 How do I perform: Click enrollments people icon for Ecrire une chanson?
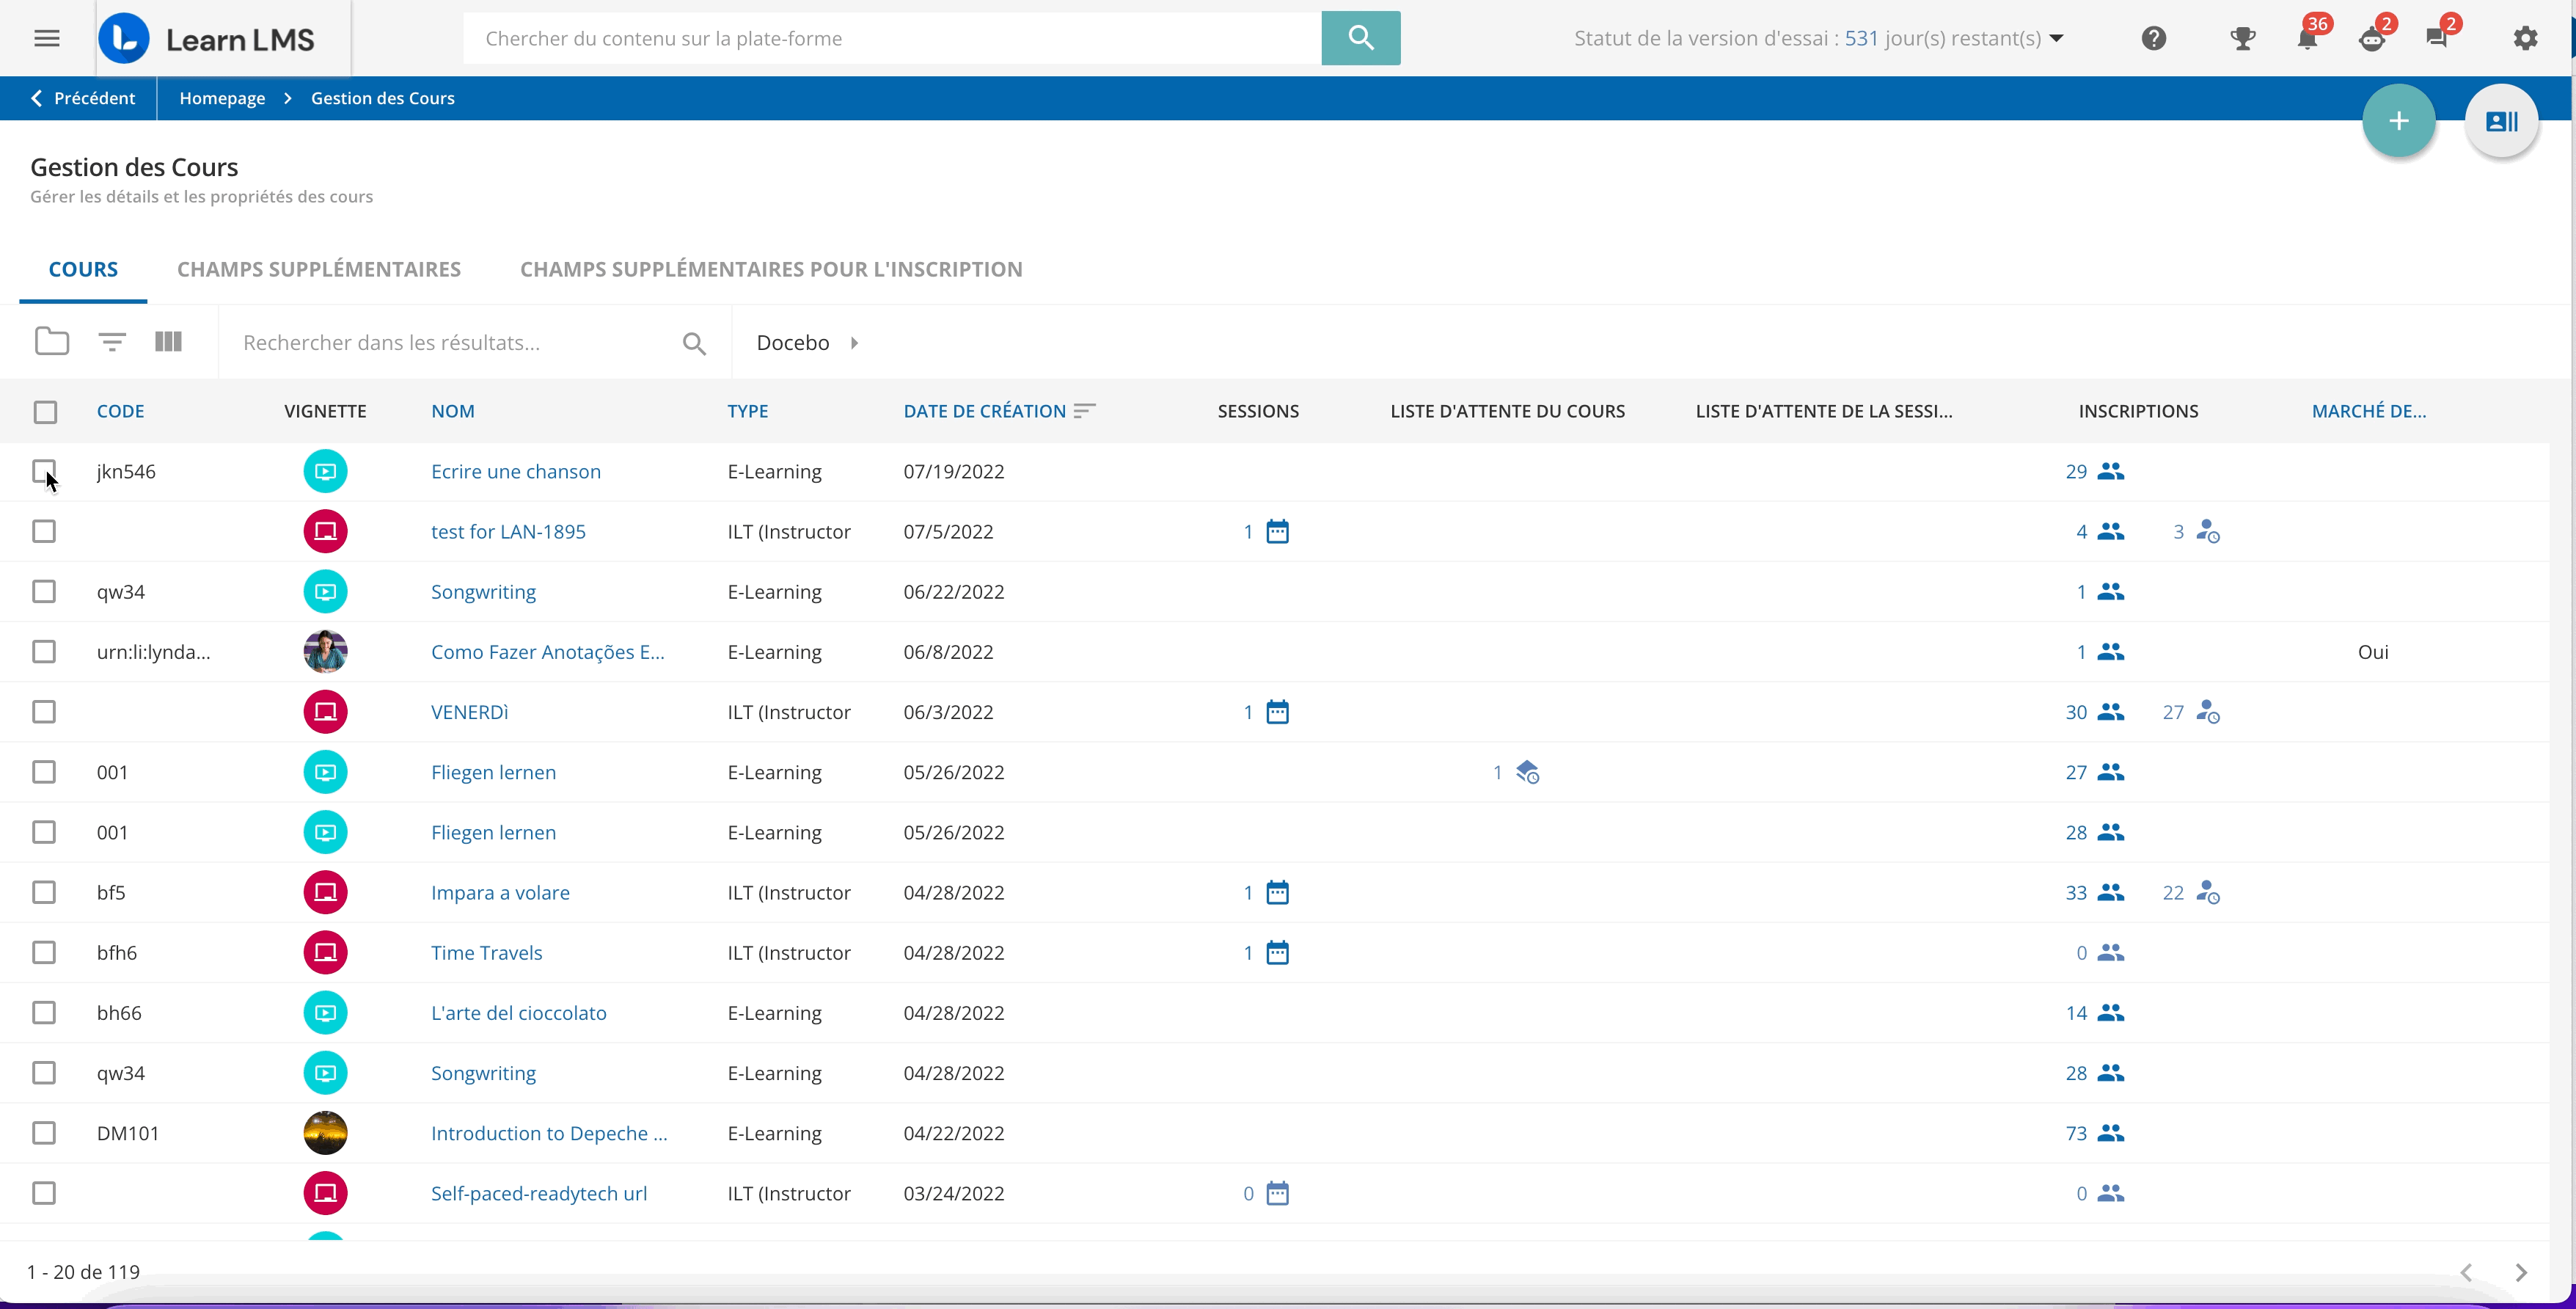click(2110, 471)
